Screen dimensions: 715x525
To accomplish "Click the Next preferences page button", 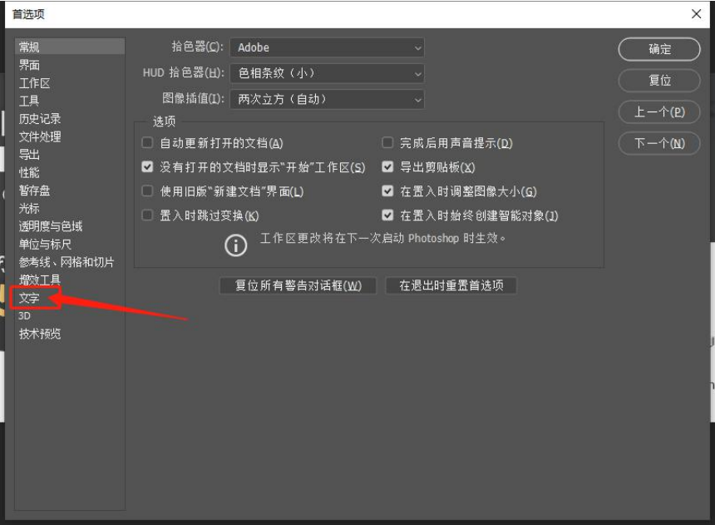I will click(658, 141).
